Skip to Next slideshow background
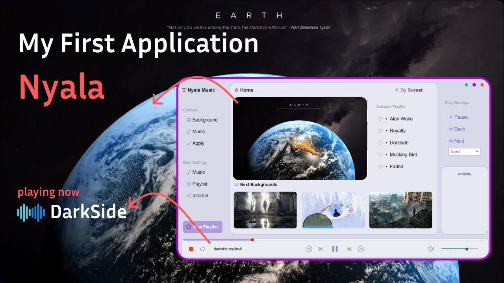 point(456,141)
